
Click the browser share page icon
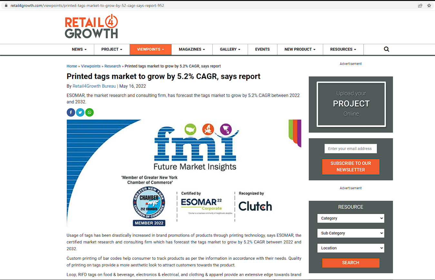click(x=420, y=5)
